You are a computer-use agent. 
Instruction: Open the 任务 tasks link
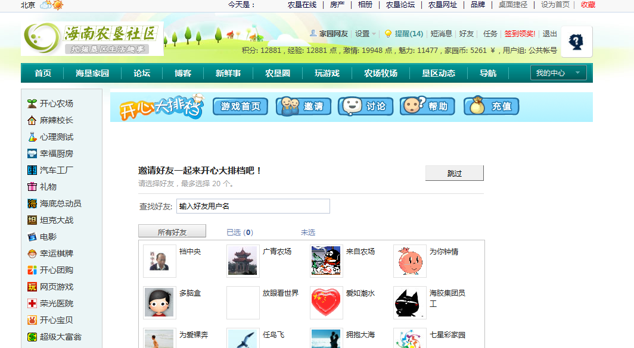pos(490,34)
